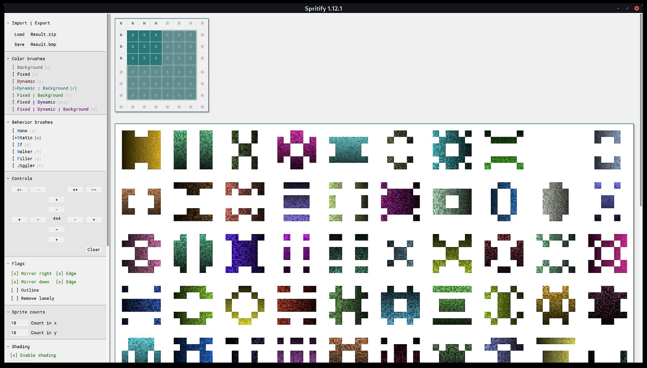Collapse the Color brushes section
This screenshot has height=368, width=647.
(x=26, y=59)
